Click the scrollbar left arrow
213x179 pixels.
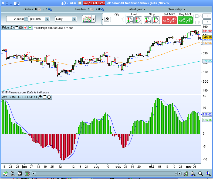point(34,174)
